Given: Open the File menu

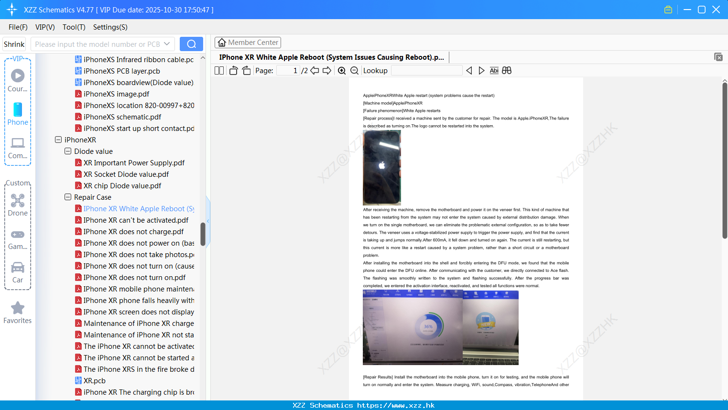Looking at the screenshot, I should (x=18, y=27).
